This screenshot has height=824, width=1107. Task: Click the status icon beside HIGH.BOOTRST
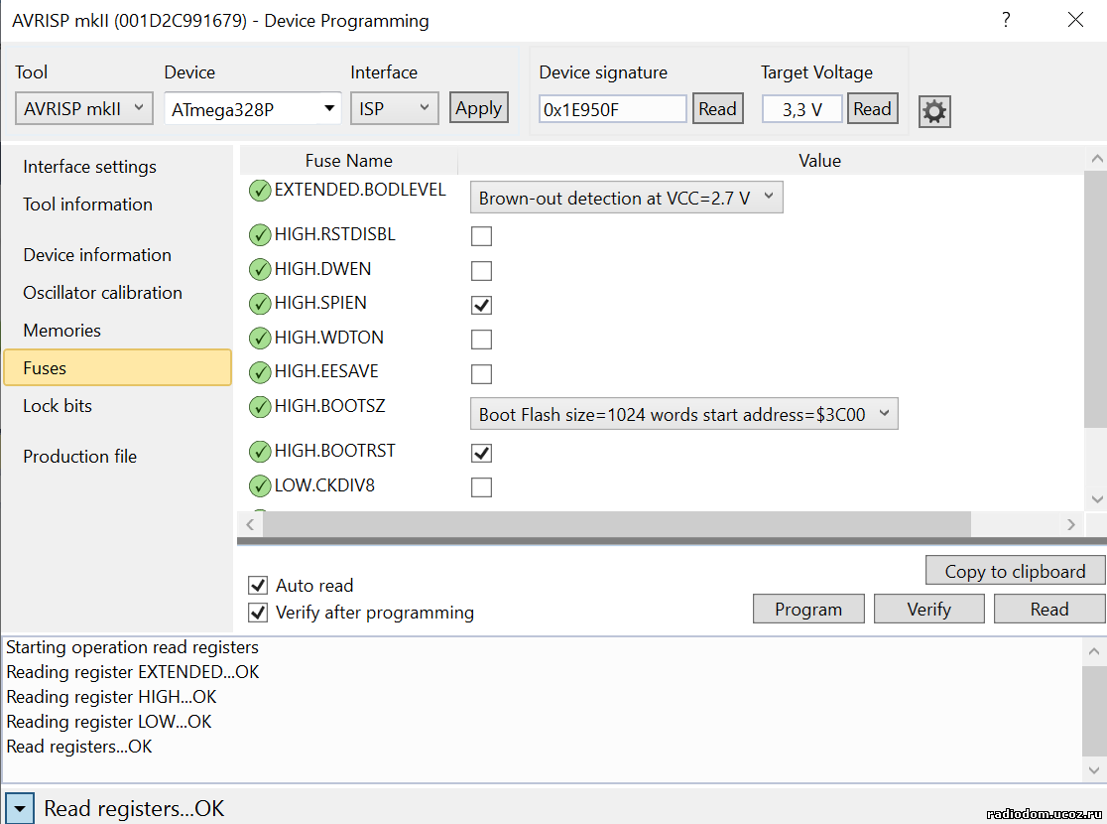(260, 451)
